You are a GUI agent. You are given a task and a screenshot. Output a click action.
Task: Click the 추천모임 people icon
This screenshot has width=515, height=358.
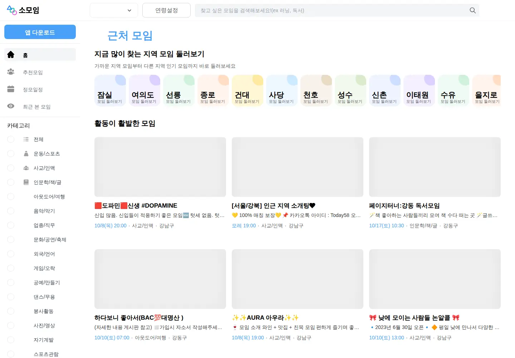(x=11, y=72)
